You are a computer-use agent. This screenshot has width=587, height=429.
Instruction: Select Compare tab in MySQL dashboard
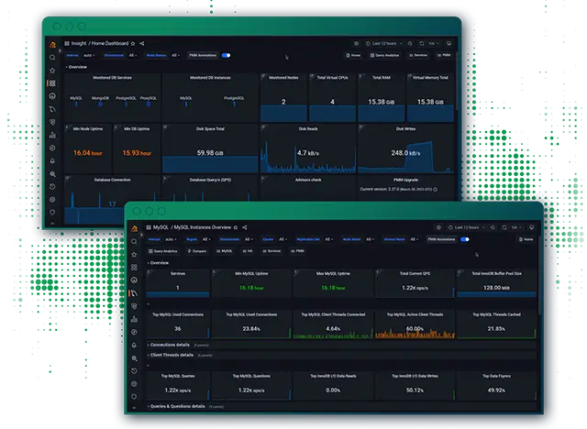pyautogui.click(x=199, y=250)
